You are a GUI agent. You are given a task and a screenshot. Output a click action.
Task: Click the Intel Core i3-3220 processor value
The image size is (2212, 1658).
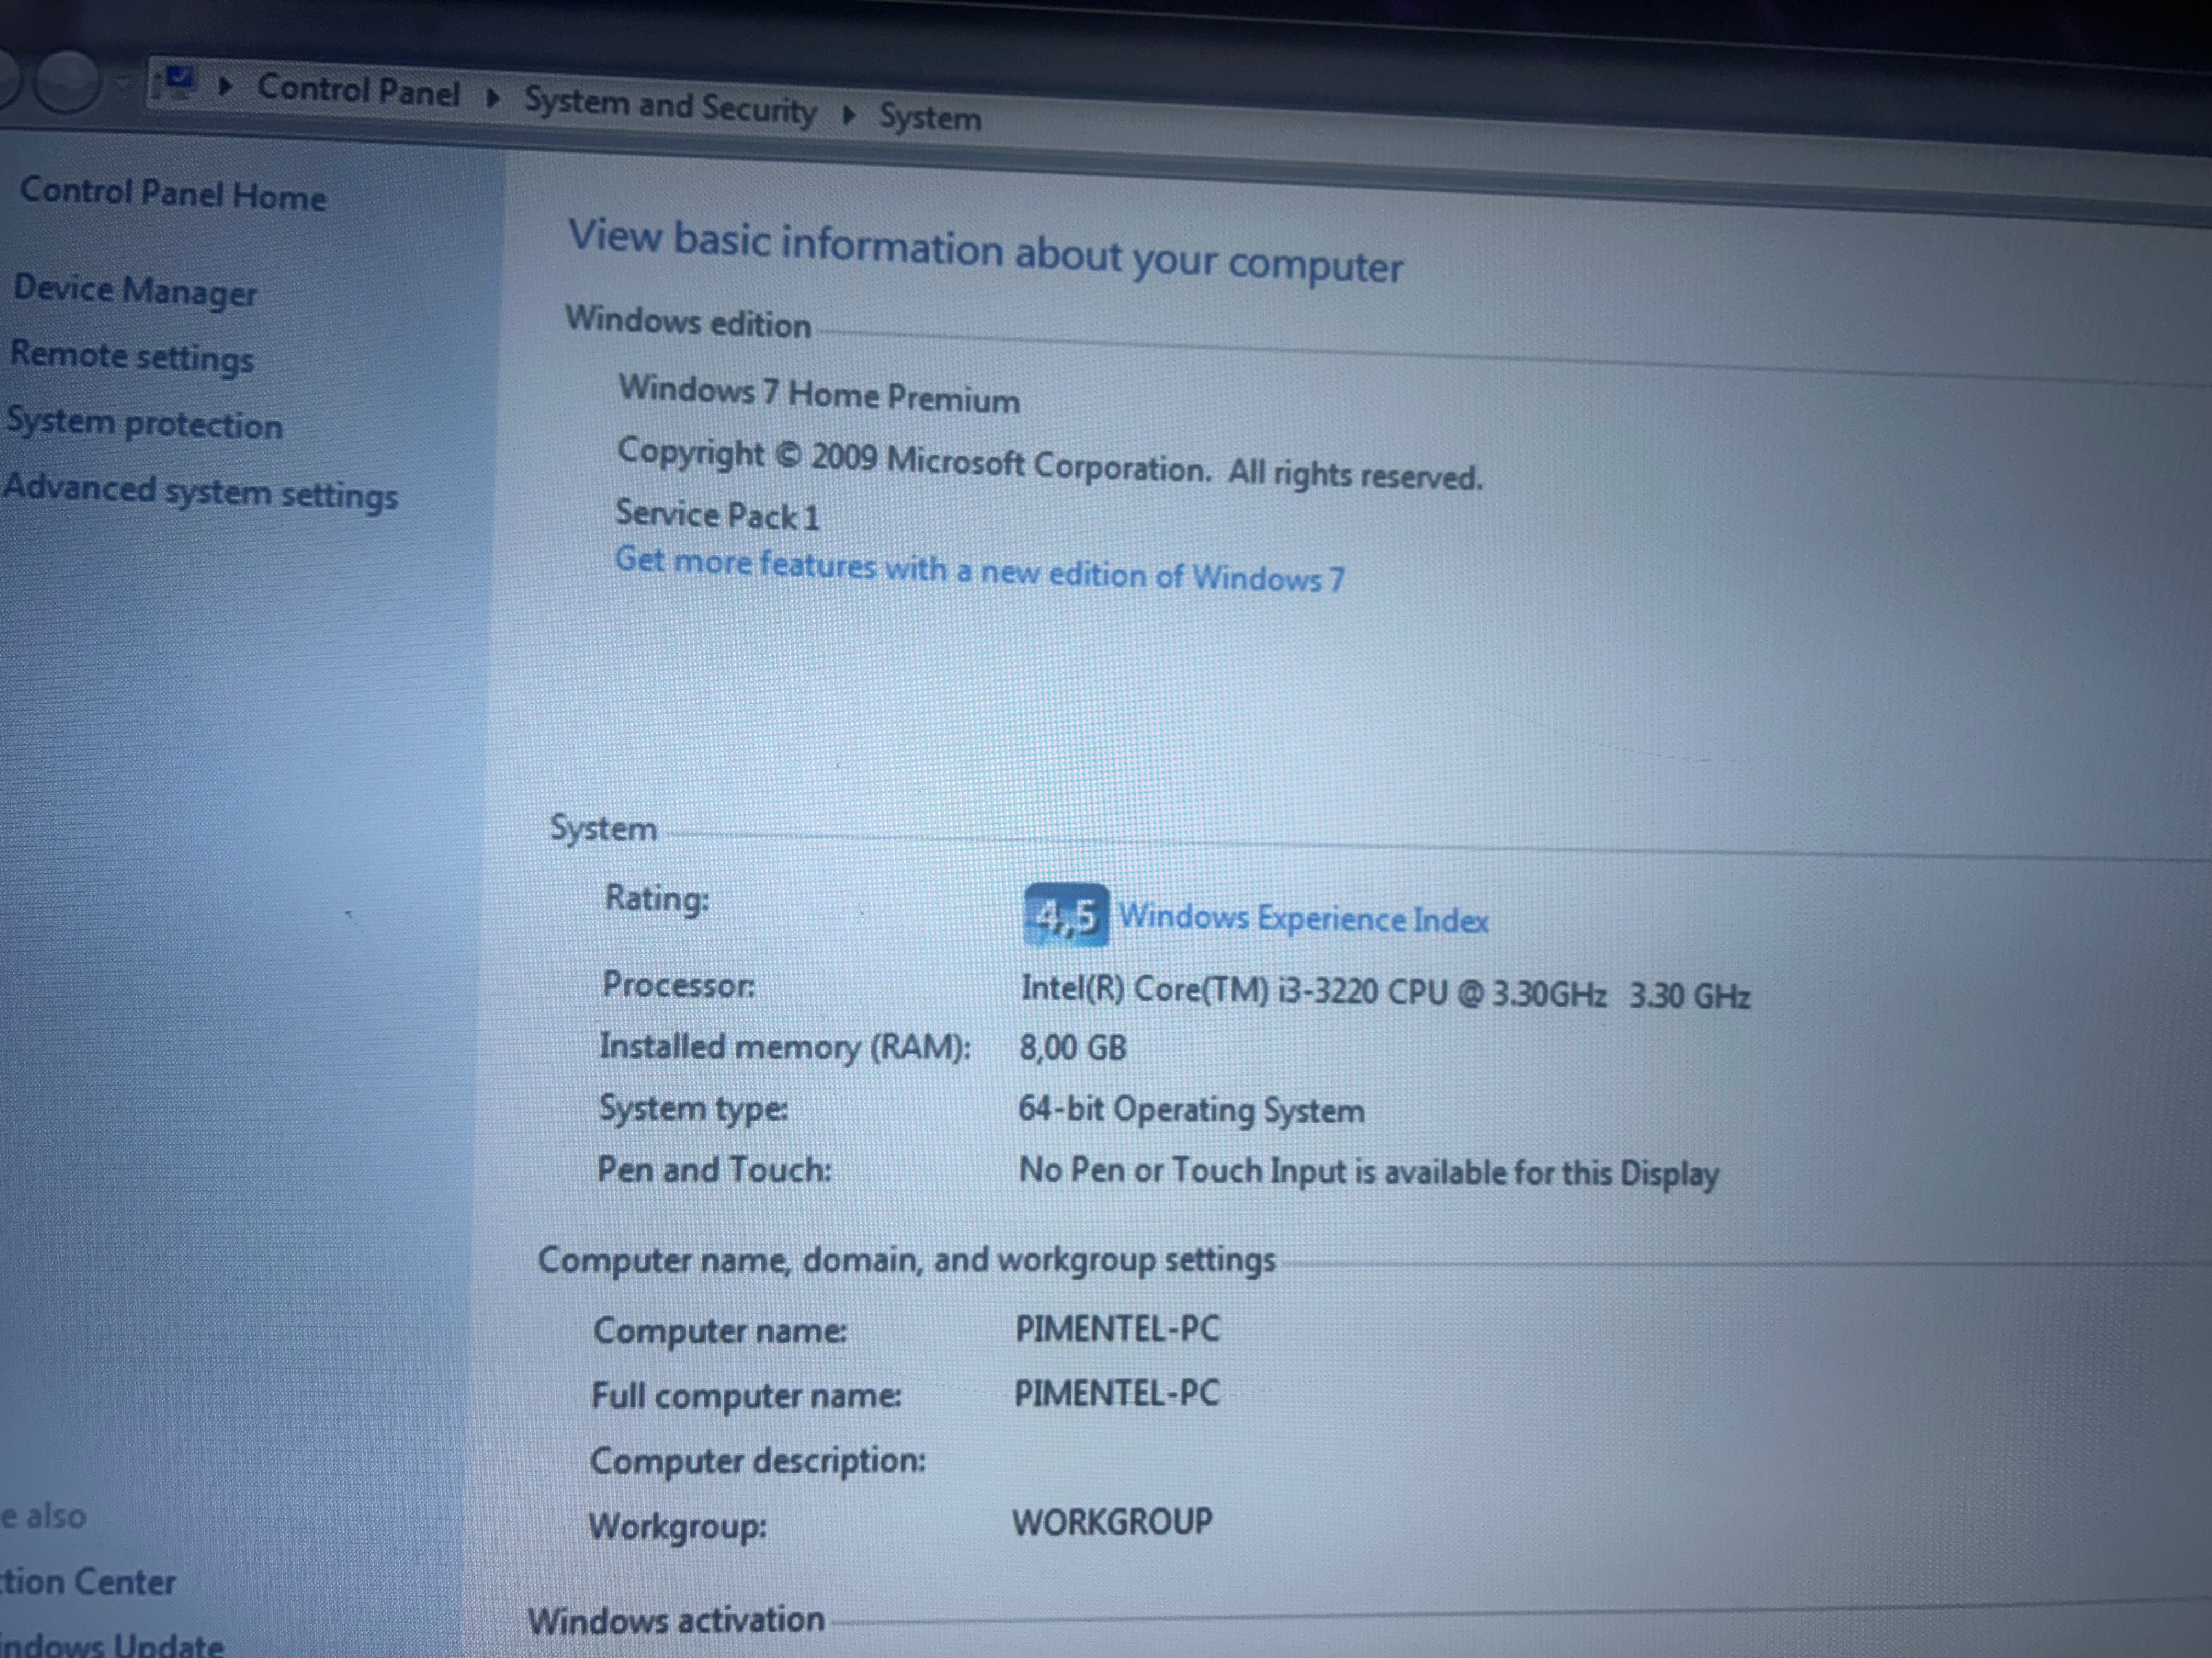click(x=1385, y=991)
